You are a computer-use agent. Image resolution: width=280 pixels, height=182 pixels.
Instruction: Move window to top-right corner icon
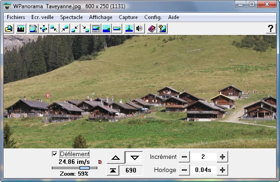tap(65, 29)
